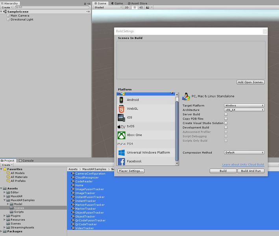Select the tvOS Apple TV icon
Image resolution: width=279 pixels, height=236 pixels.
click(x=121, y=126)
